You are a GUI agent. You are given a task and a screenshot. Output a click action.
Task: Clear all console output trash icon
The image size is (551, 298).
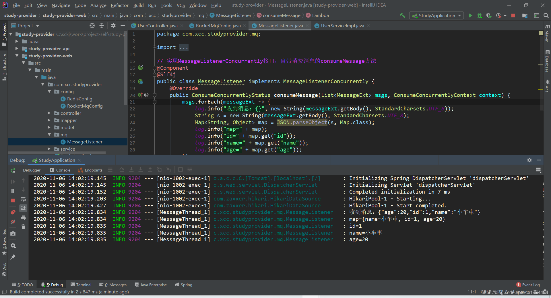pos(23,227)
